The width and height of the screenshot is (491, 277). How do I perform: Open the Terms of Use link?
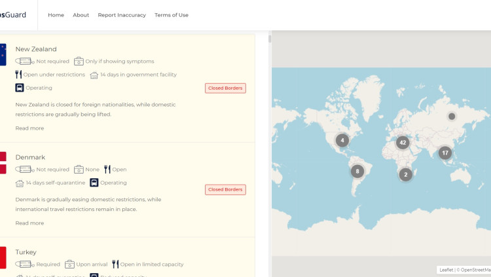172,15
